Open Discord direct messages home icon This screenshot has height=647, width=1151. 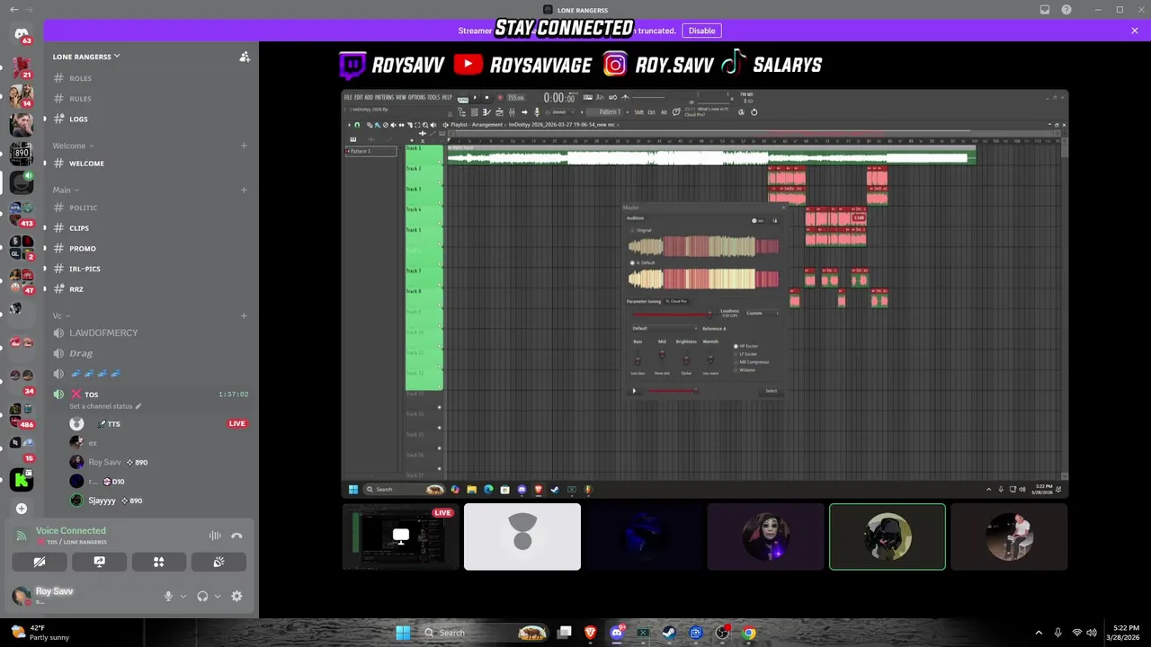point(22,34)
